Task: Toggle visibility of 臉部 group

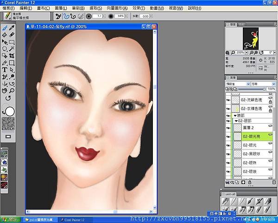Action: tap(228, 116)
